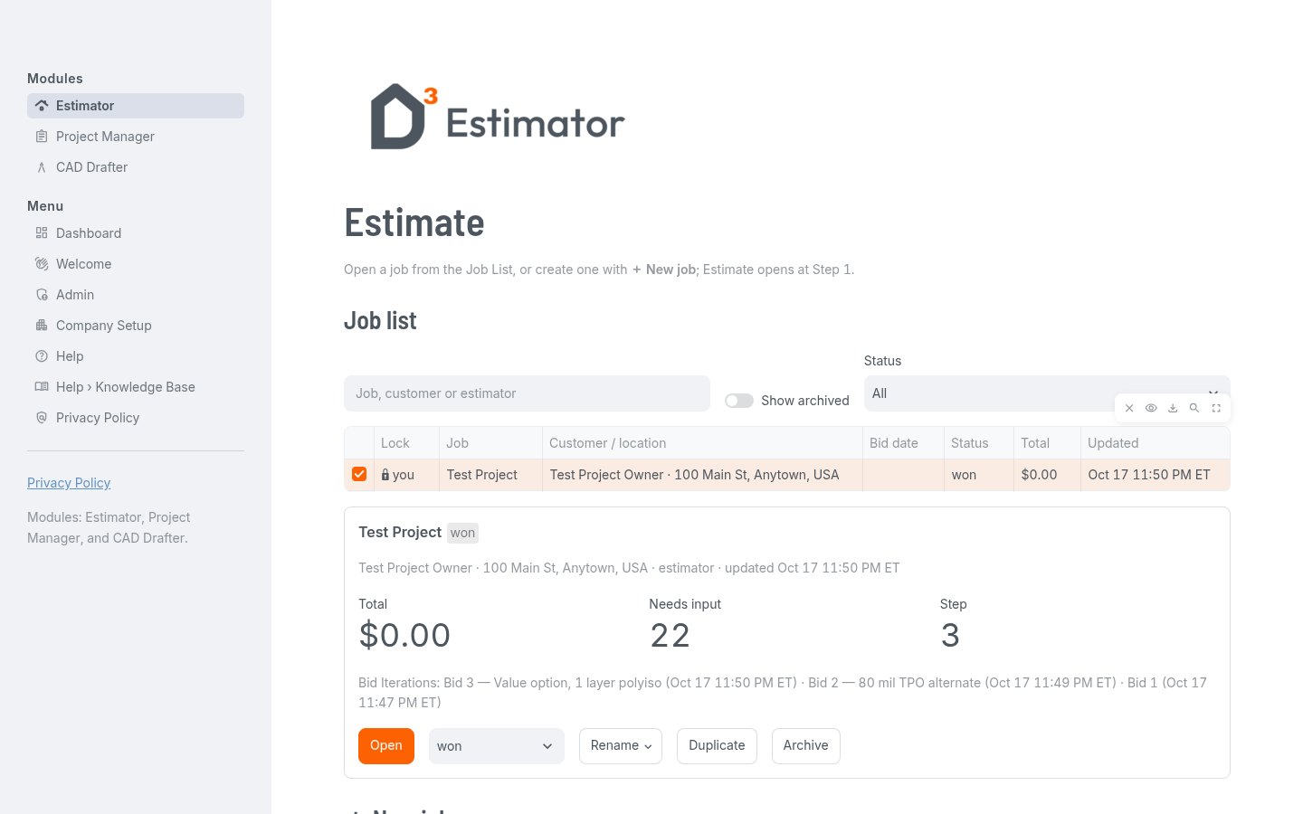1303x814 pixels.
Task: Click the won badge beside Test Project heading
Action: [x=462, y=533]
